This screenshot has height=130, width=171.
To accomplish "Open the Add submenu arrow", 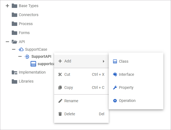I will click(x=104, y=61).
